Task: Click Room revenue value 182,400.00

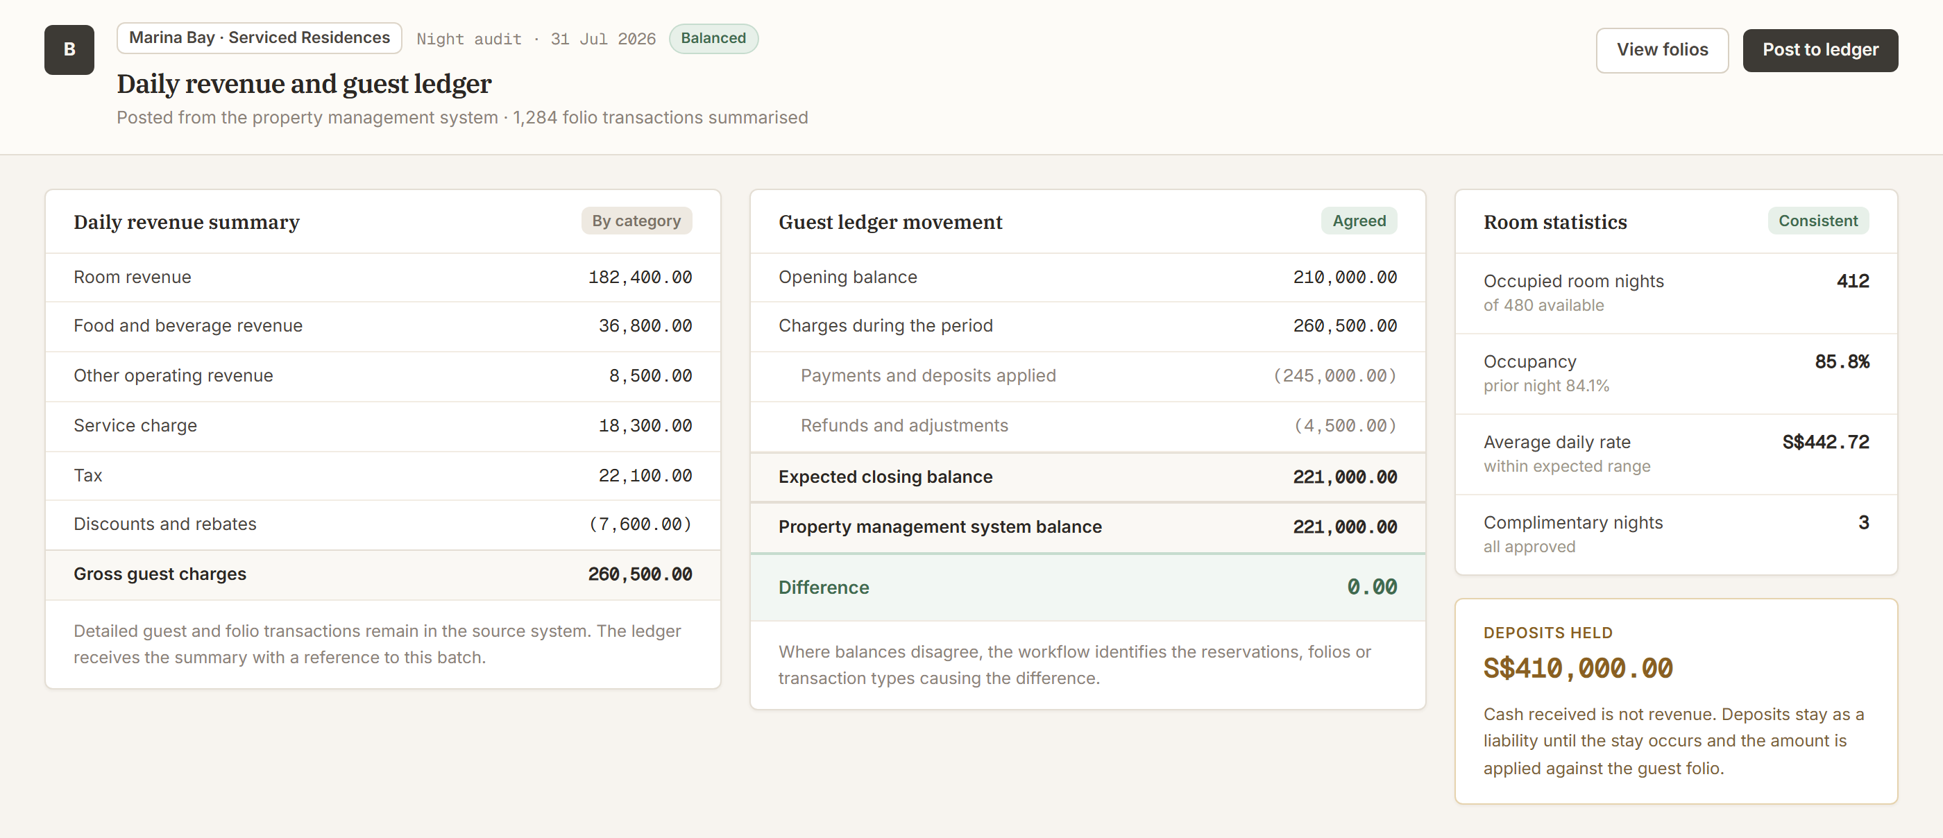Action: (x=640, y=277)
